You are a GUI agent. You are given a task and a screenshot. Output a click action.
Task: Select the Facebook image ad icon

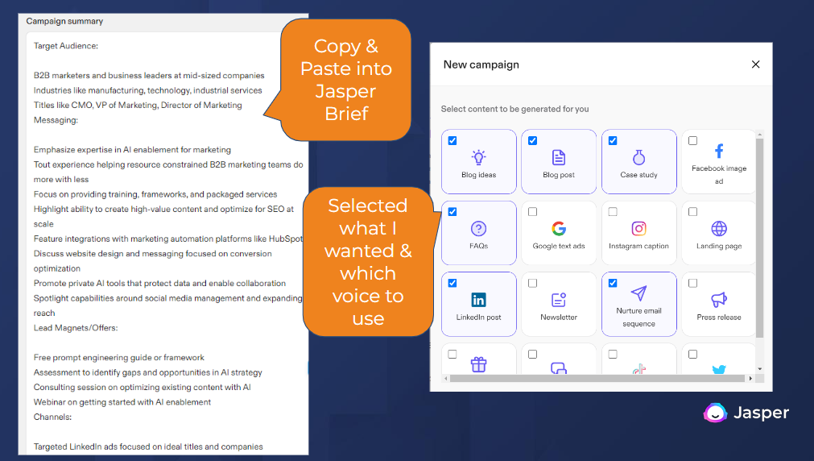coord(719,151)
